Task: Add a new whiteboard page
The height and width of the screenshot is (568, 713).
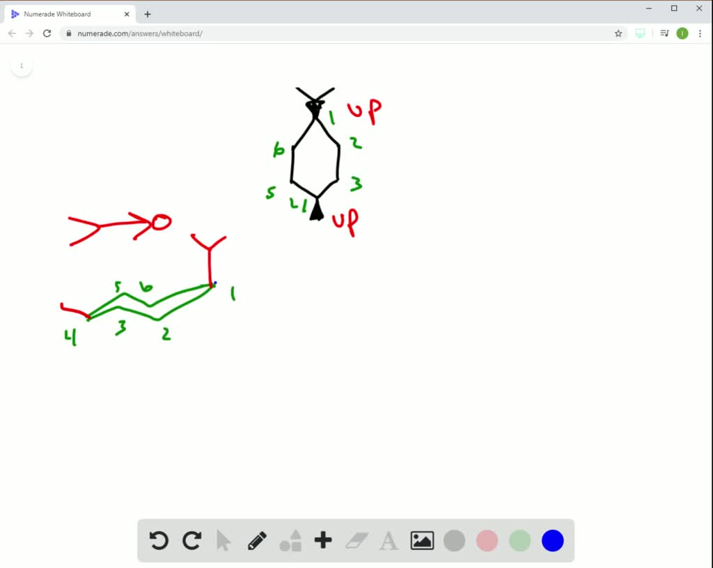Action: coord(322,540)
